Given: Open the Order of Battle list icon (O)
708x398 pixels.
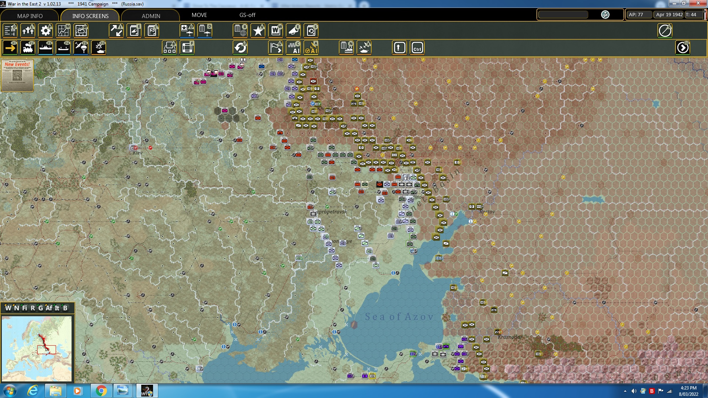Looking at the screenshot, I should coord(10,31).
